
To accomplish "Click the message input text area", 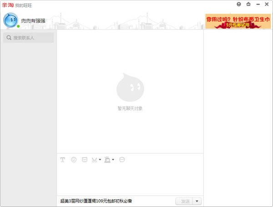I will pyautogui.click(x=130, y=180).
